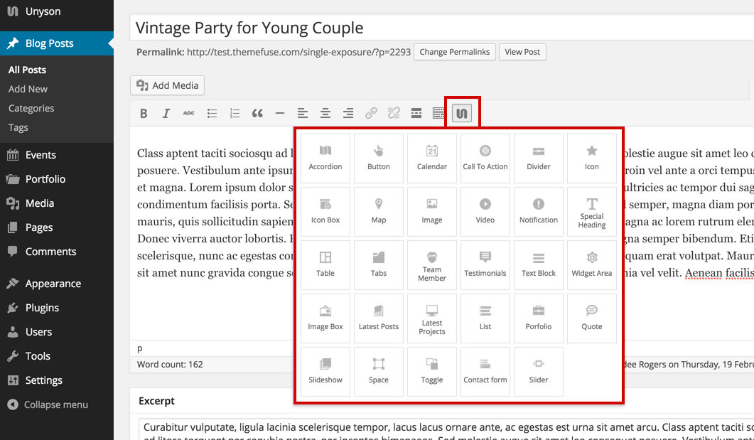The width and height of the screenshot is (754, 440).
Task: Open the Portfolio admin menu
Action: (x=57, y=179)
